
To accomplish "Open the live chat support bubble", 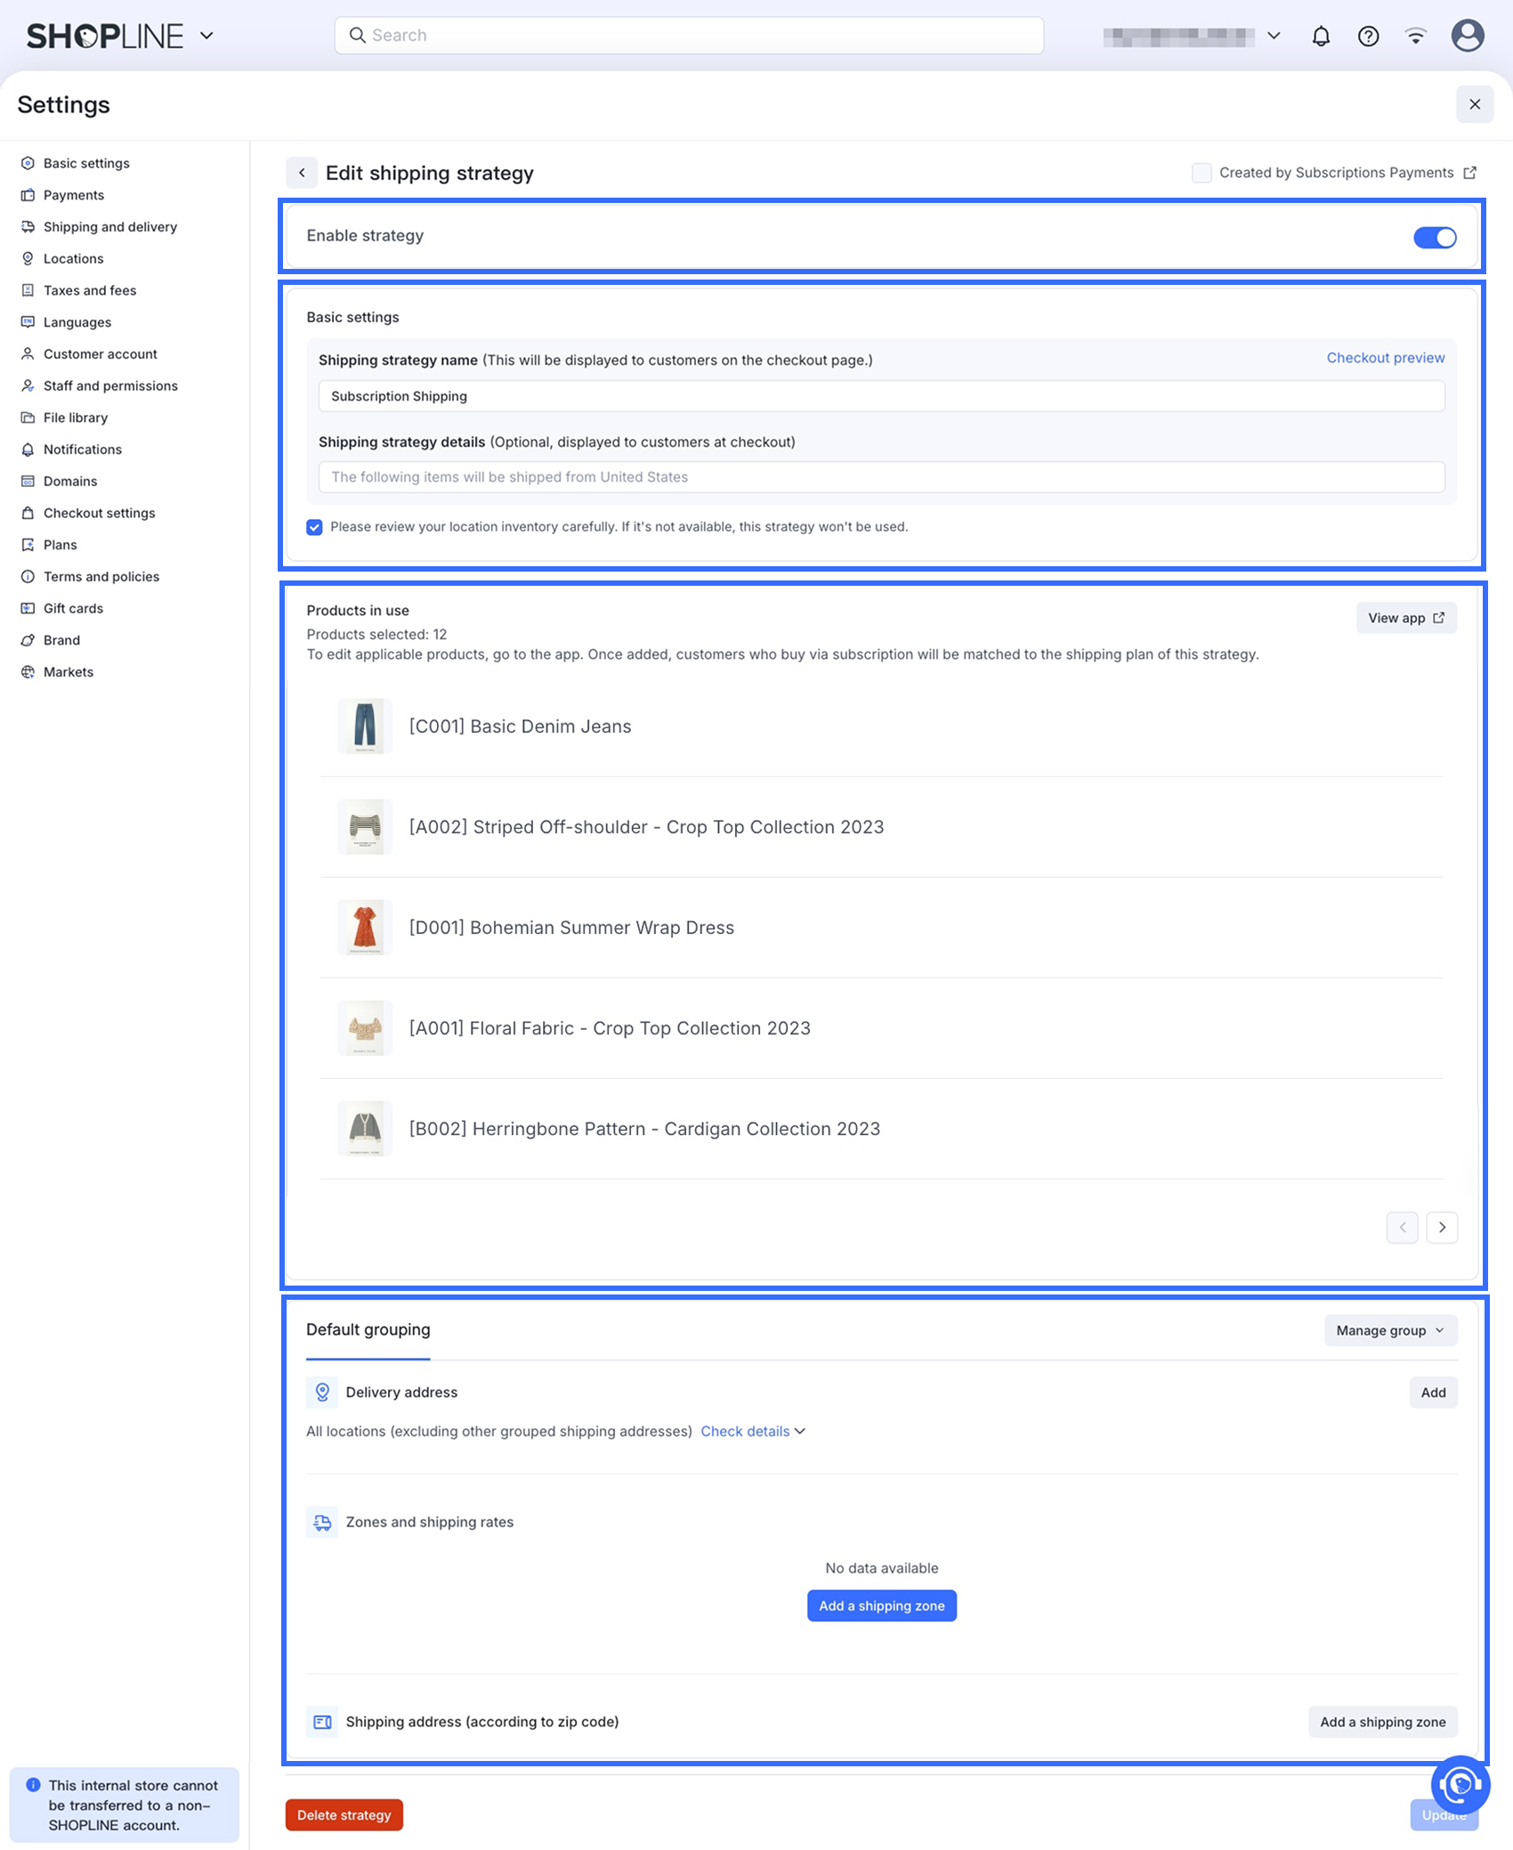I will (x=1460, y=1784).
